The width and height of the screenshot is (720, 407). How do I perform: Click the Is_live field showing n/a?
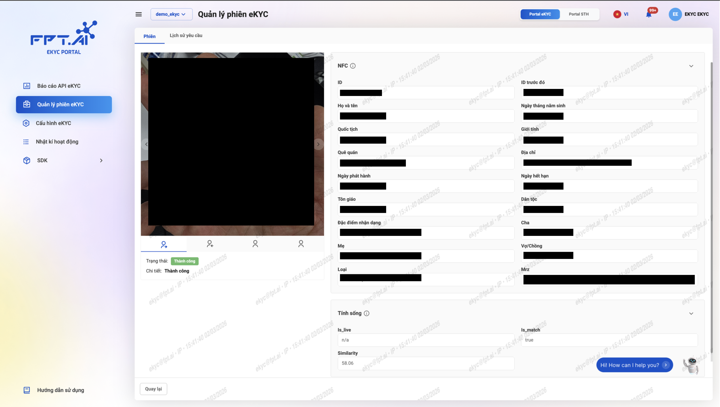(x=426, y=340)
